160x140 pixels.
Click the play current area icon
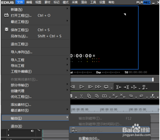tap(134, 87)
